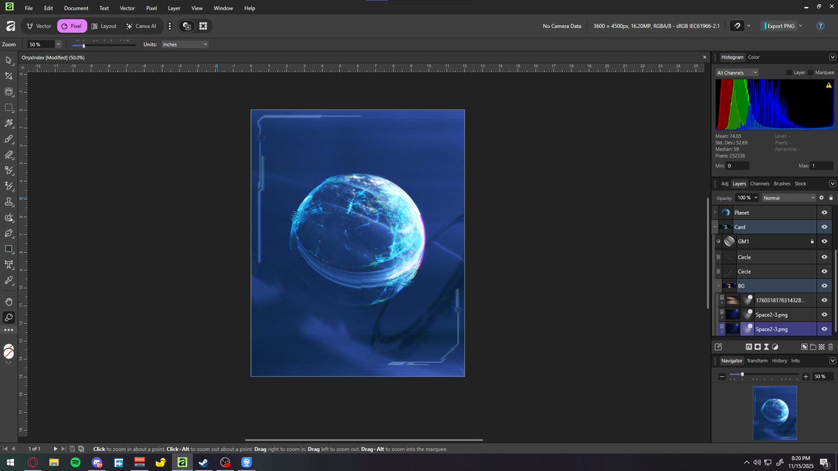Click the Navigator preview thumbnail
This screenshot has width=838, height=471.
775,412
